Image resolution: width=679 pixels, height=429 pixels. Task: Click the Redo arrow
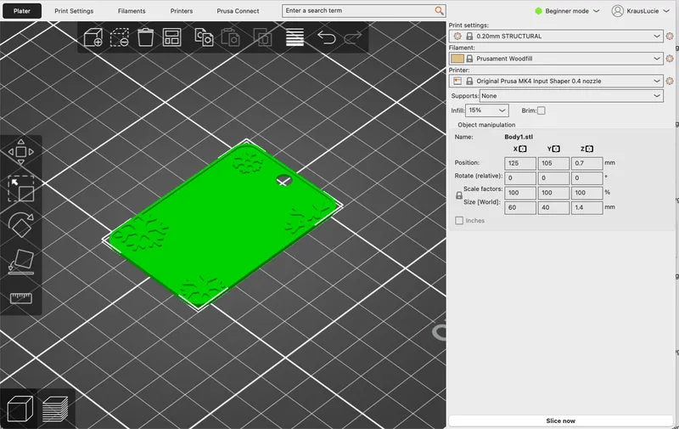point(353,37)
